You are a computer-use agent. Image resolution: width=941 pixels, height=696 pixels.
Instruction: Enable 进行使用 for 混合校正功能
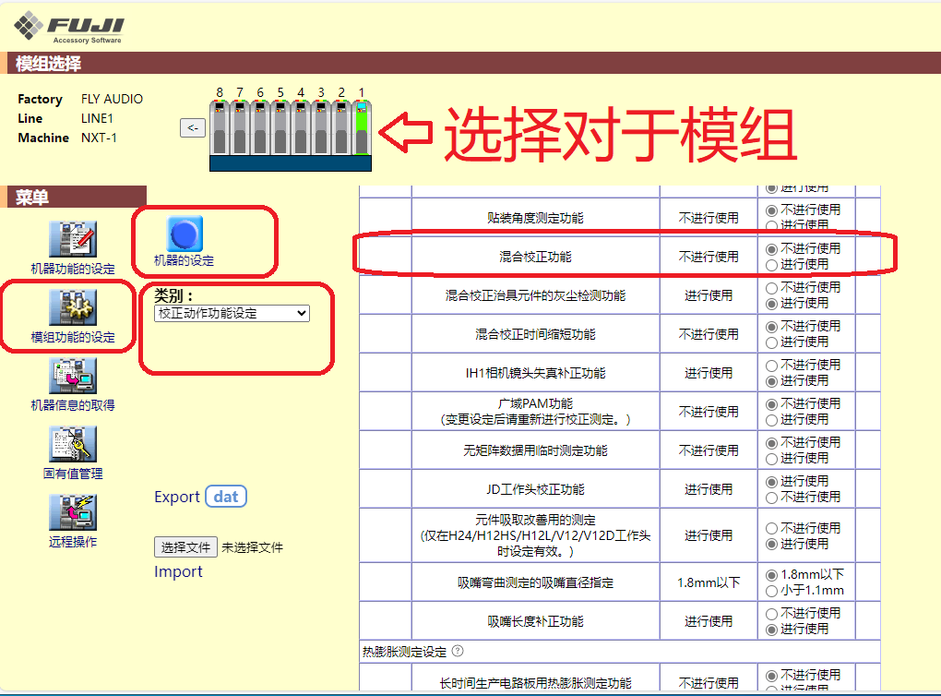(772, 265)
